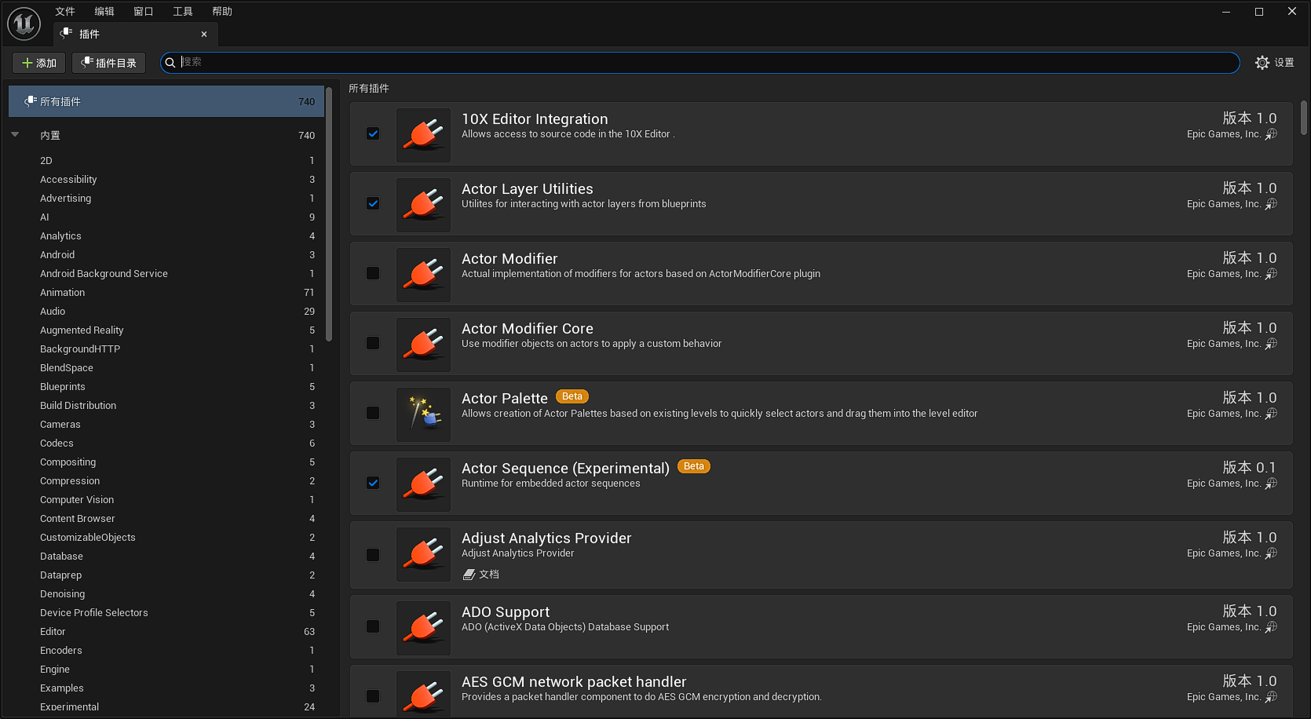
Task: Close the 插件 tab
Action: (x=204, y=34)
